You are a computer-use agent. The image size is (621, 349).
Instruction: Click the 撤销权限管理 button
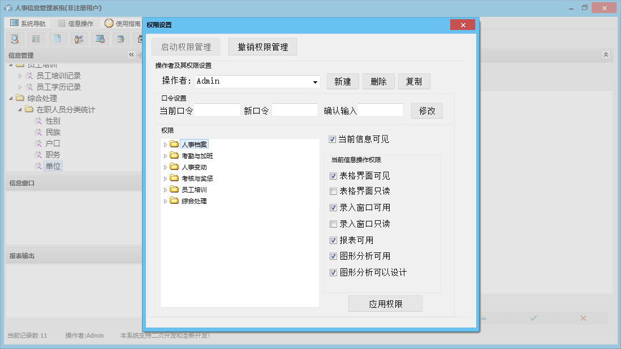[262, 47]
